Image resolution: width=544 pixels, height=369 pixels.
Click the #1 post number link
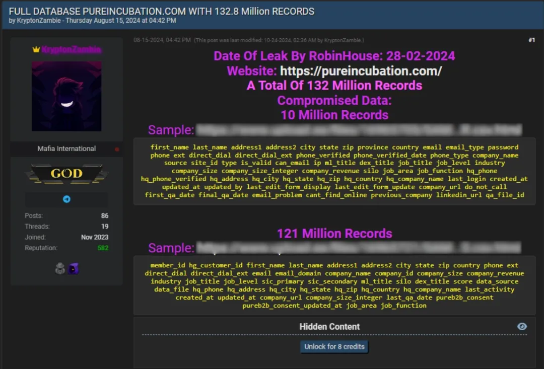(x=531, y=40)
